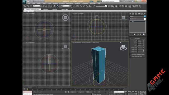
Task: Switch to the Hierarchy command panel
Action: point(136,13)
